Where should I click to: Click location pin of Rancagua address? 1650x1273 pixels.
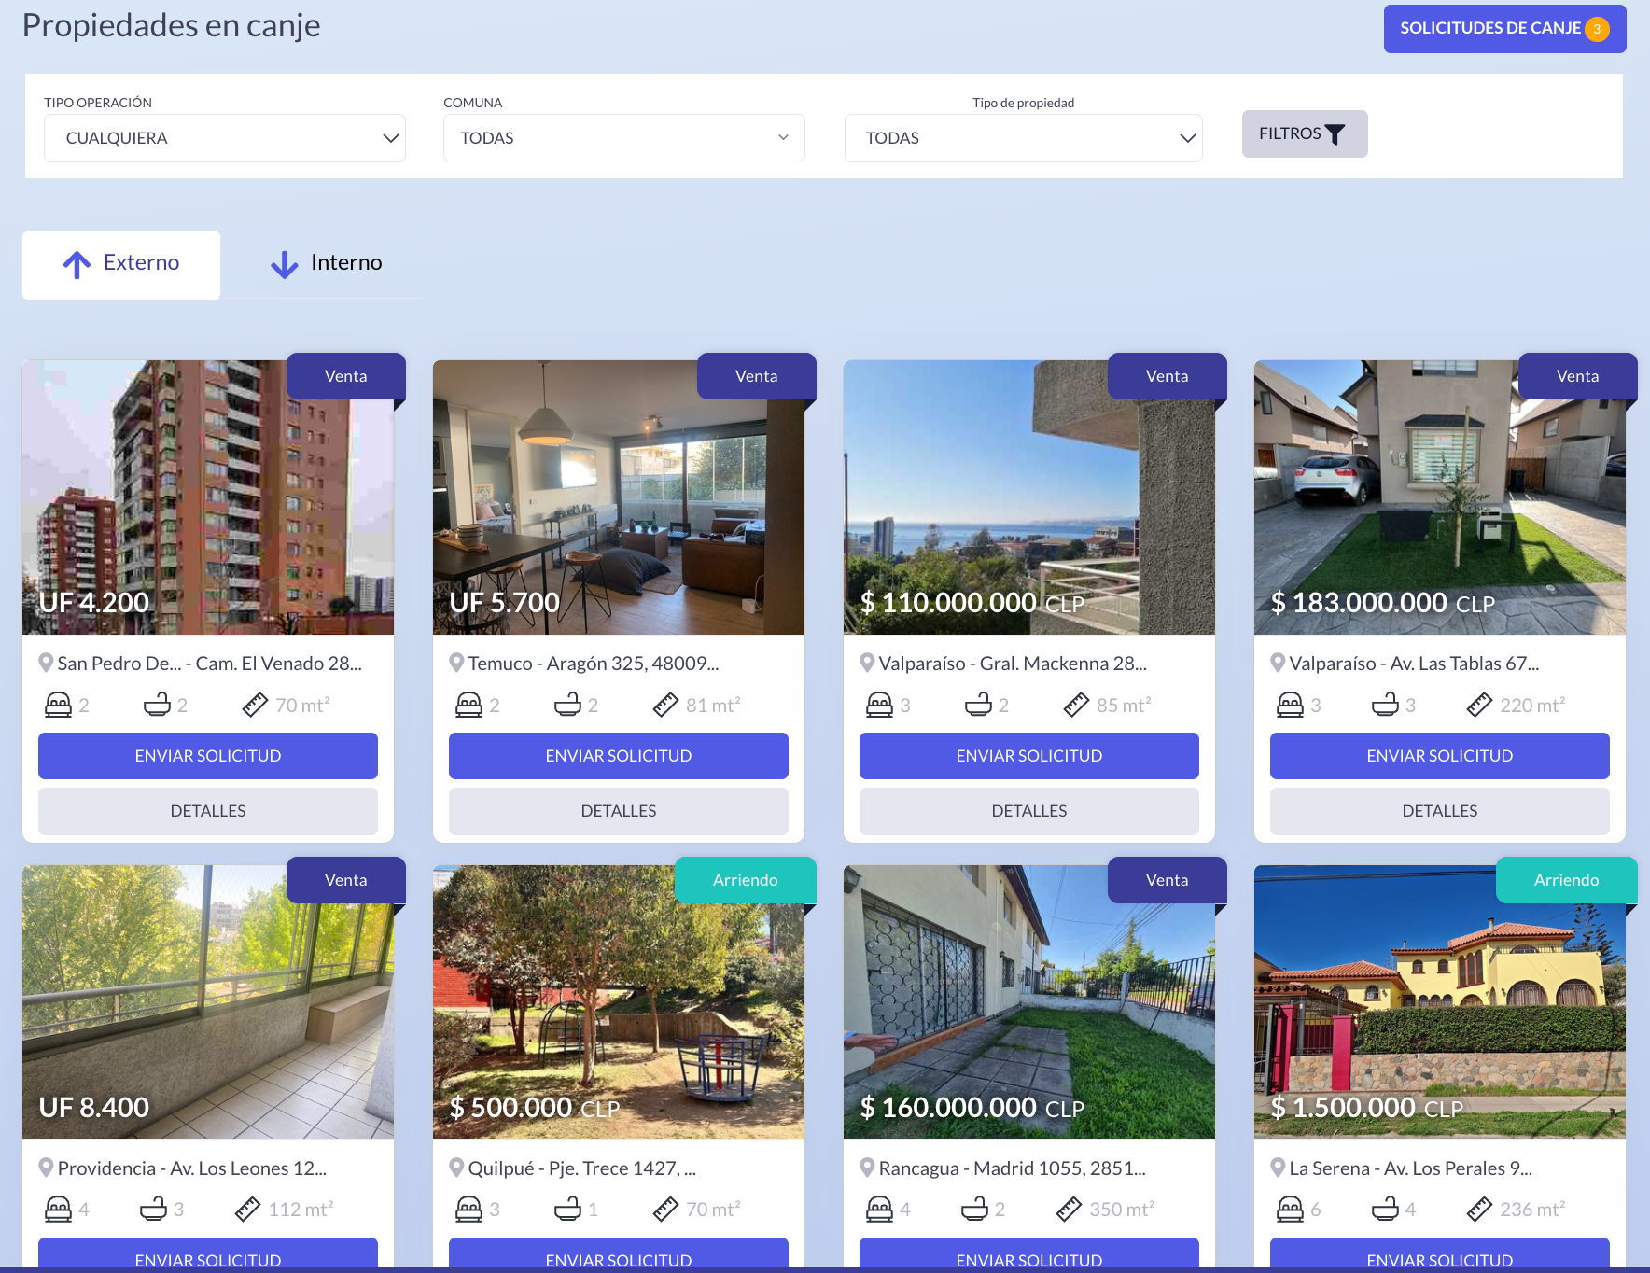[x=867, y=1168]
